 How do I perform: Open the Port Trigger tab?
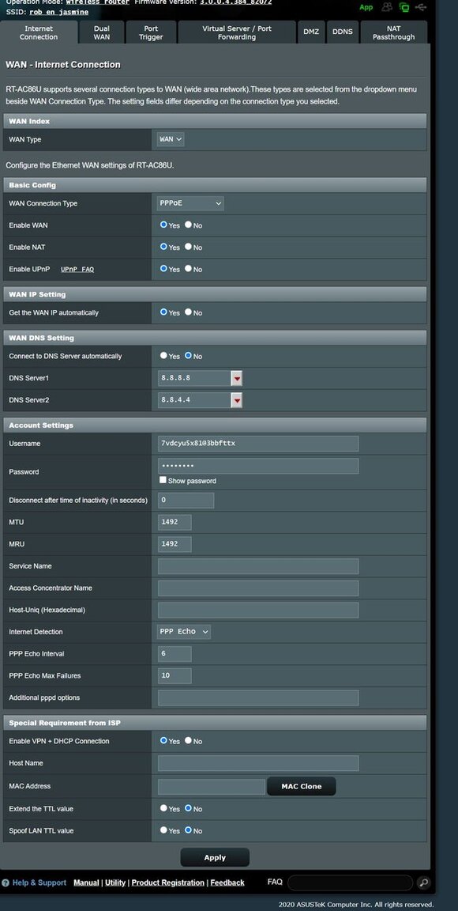click(151, 32)
